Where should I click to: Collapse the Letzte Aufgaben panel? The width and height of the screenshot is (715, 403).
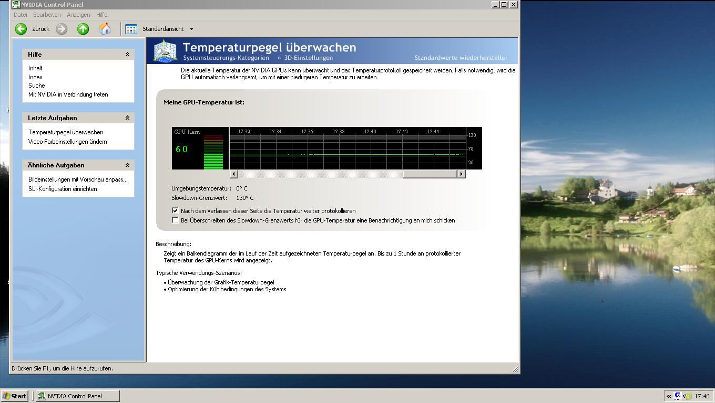(x=127, y=118)
